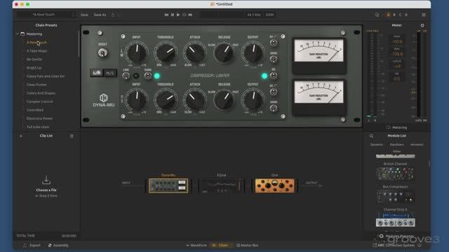
Task: Collapse the Mastering preset folder
Action: point(17,34)
